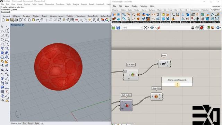This screenshot has height=125, width=222.
Task: Select the Pan hand tool
Action: pos(42,20)
